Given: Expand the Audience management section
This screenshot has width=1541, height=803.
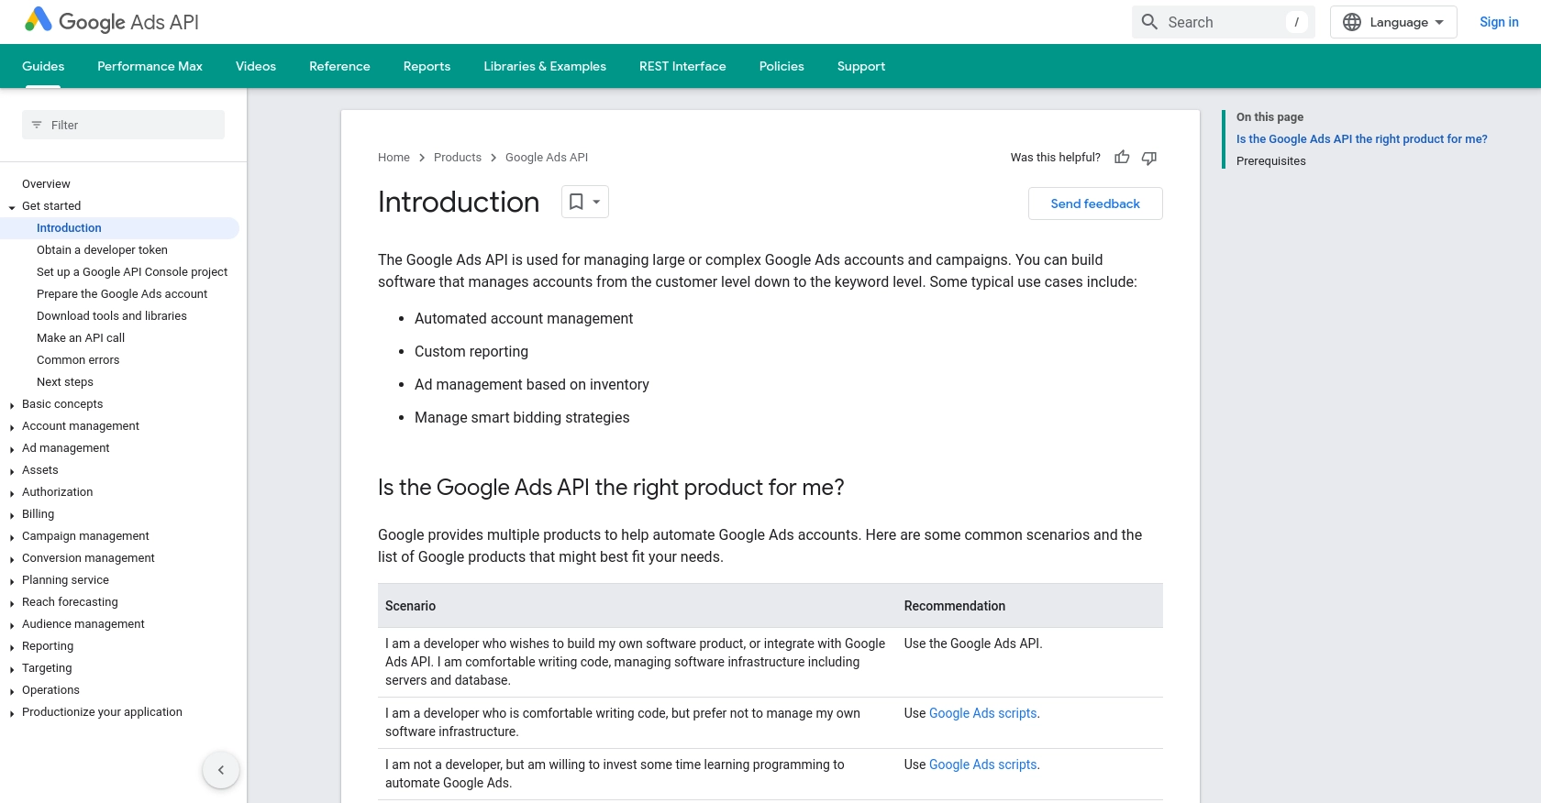Looking at the screenshot, I should coord(12,624).
